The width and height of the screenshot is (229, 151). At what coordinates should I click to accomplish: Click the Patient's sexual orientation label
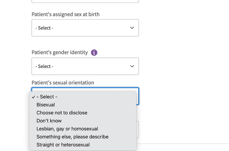pyautogui.click(x=63, y=83)
